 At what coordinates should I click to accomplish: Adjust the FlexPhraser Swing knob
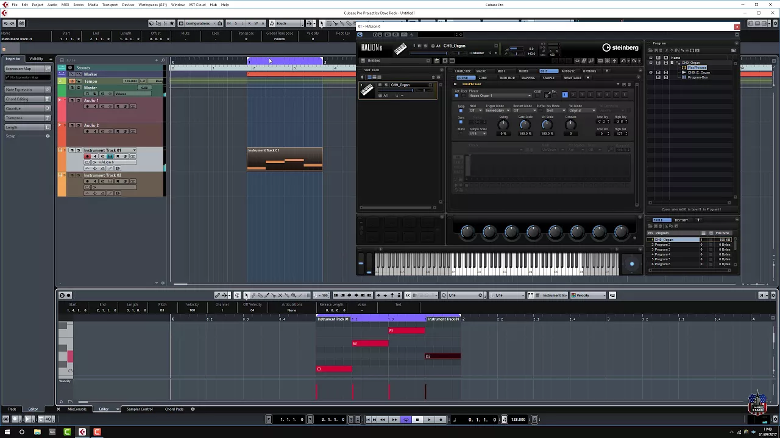pyautogui.click(x=503, y=125)
